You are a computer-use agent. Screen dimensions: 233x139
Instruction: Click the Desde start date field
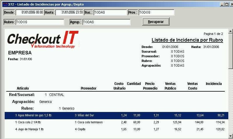pyautogui.click(x=30, y=13)
